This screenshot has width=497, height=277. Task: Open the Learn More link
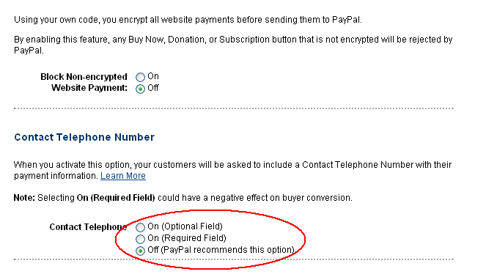click(123, 176)
